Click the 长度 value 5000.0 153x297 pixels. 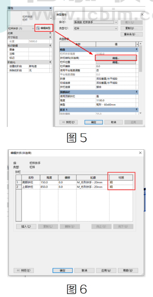39,41
